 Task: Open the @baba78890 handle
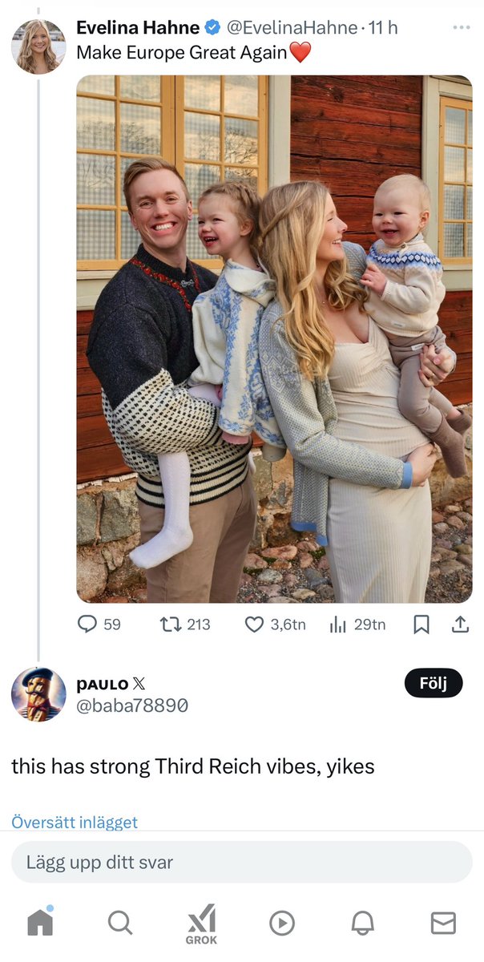[x=132, y=705]
